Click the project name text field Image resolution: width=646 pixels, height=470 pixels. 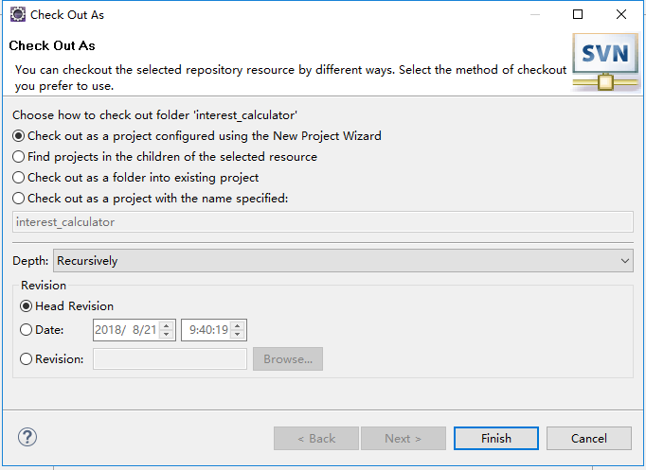tap(323, 222)
